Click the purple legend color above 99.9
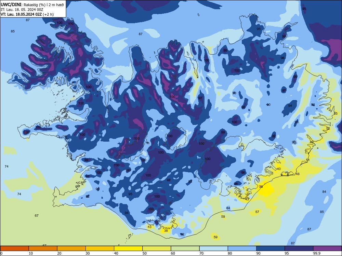The height and width of the screenshot is (256, 342). (x=327, y=248)
